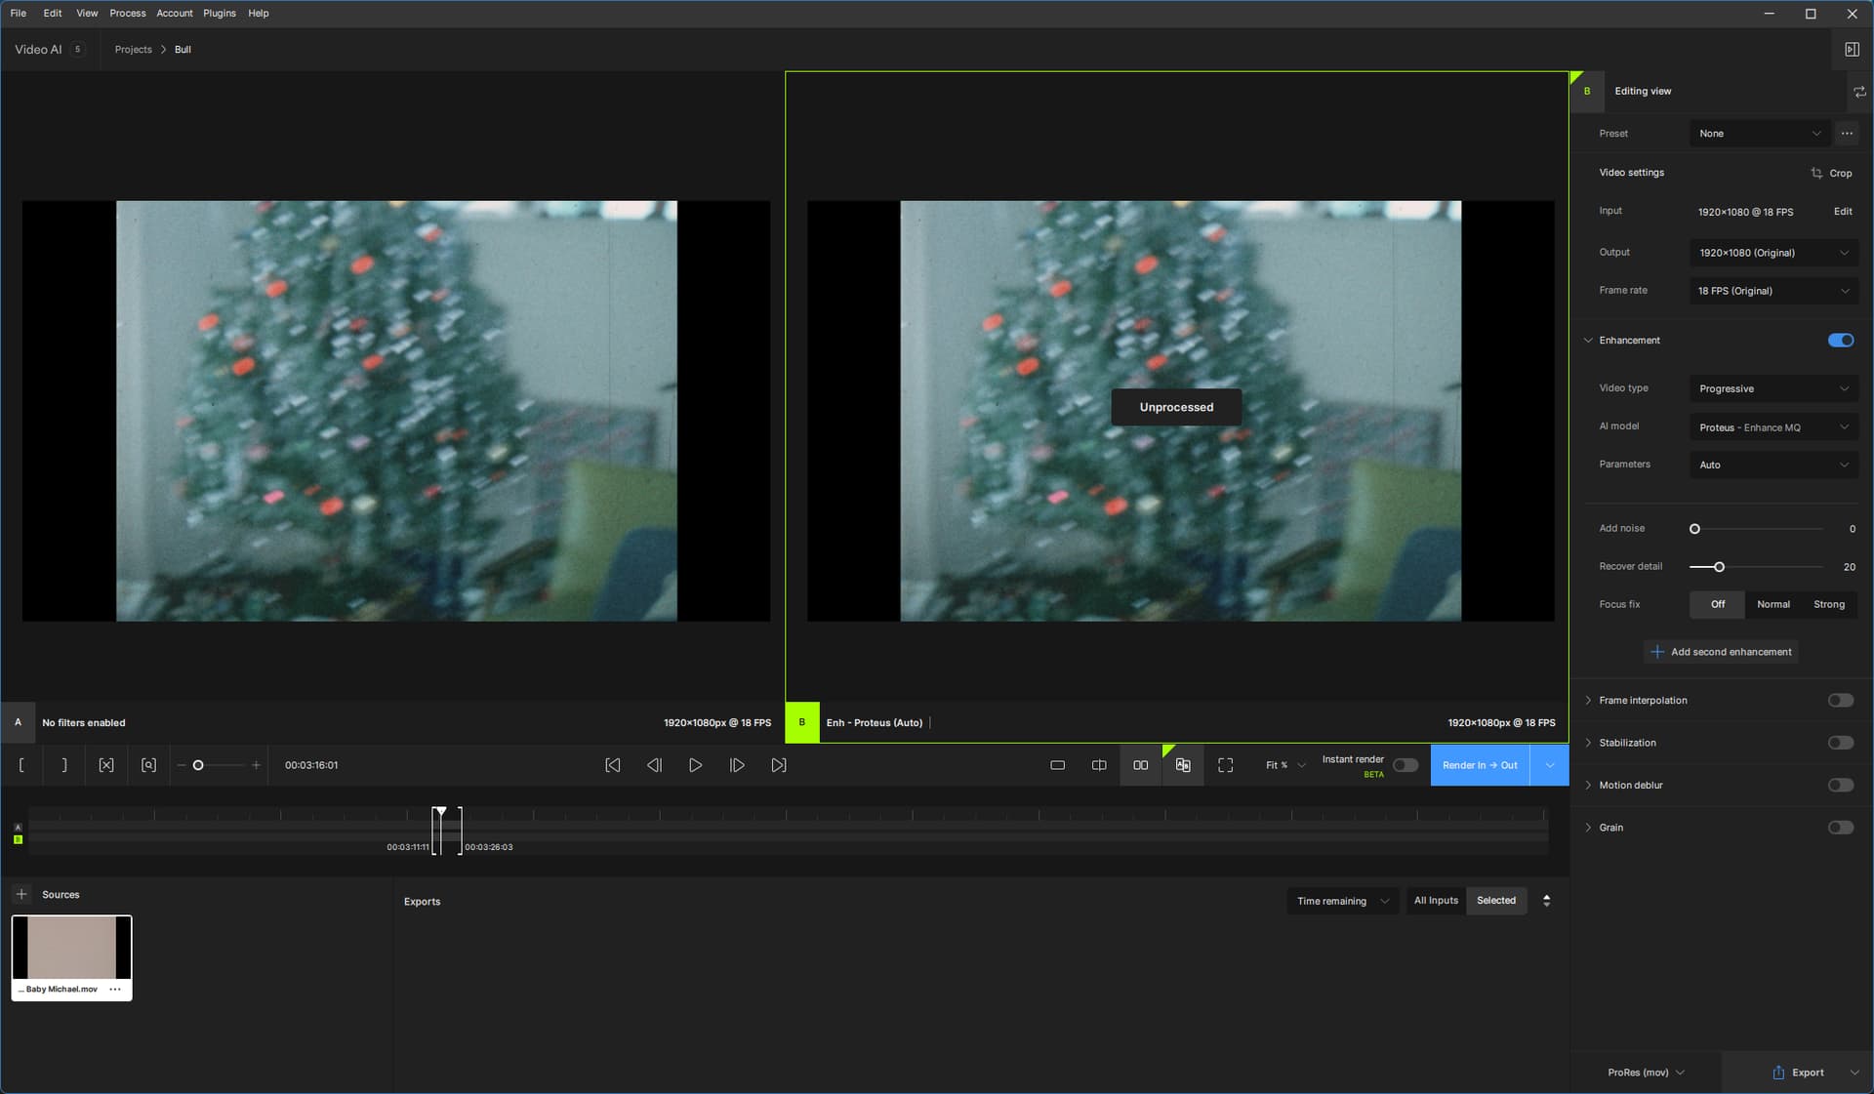Toggle the Enhancement switch off
Image resolution: width=1874 pixels, height=1094 pixels.
tap(1840, 341)
